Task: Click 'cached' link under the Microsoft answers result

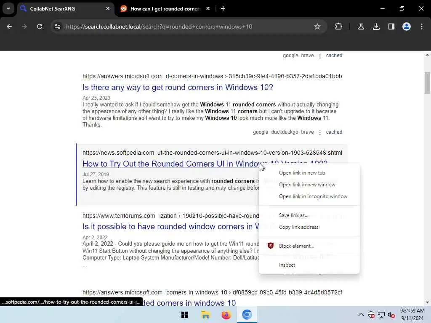Action: [x=334, y=132]
